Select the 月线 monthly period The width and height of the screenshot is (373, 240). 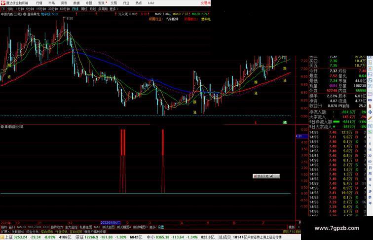[x=93, y=9]
